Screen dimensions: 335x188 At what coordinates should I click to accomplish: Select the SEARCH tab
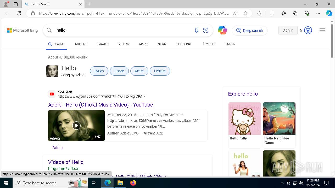coord(56,44)
